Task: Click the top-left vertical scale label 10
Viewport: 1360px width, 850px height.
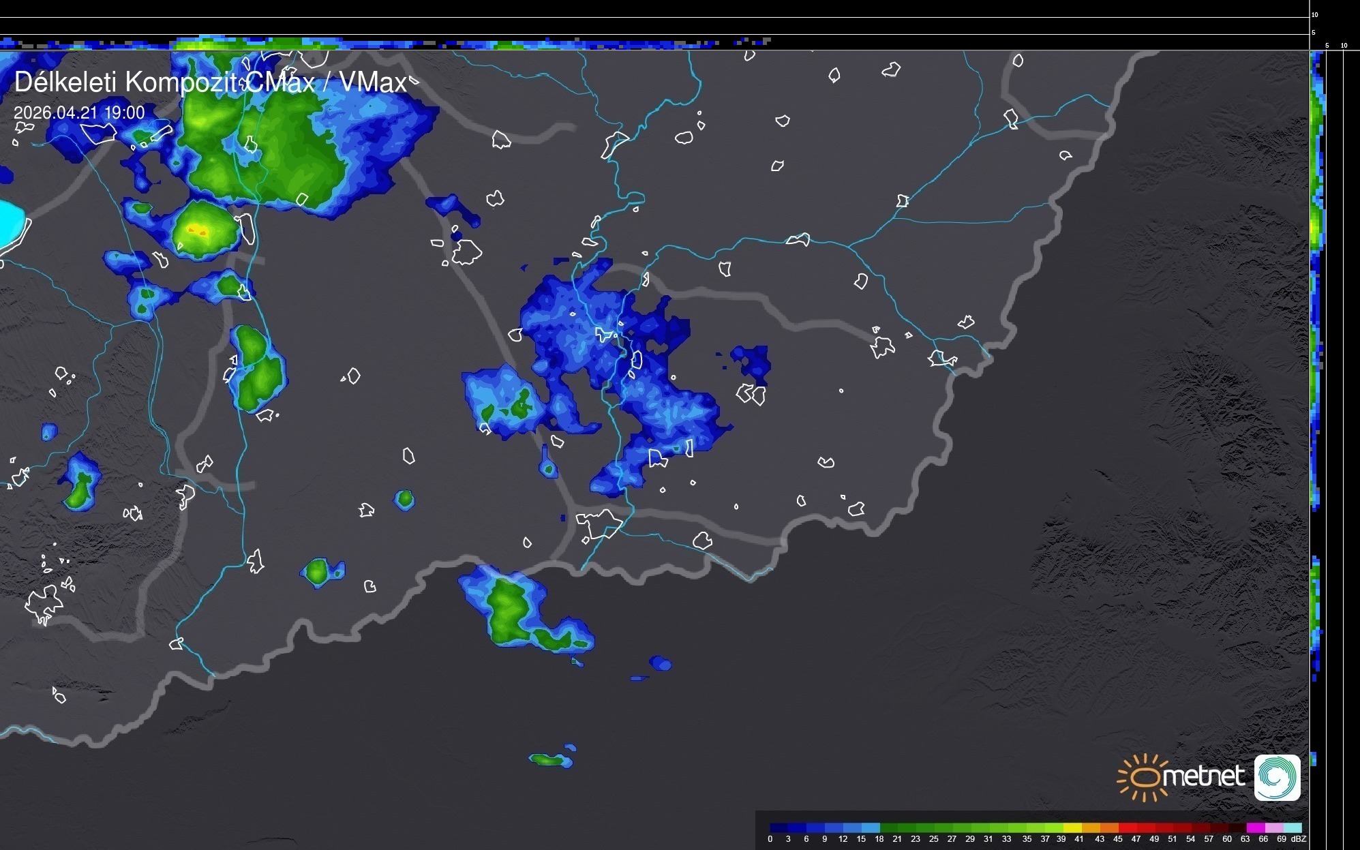Action: [1315, 14]
